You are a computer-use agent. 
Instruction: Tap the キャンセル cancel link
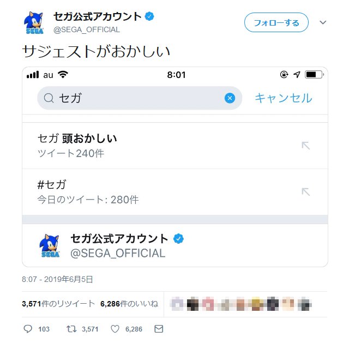click(284, 98)
